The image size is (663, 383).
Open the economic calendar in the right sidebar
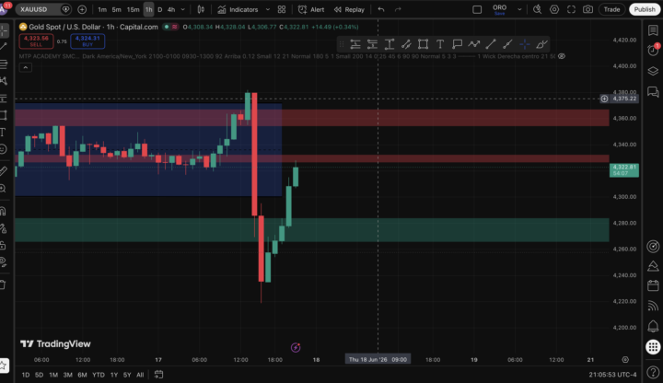pyautogui.click(x=653, y=285)
